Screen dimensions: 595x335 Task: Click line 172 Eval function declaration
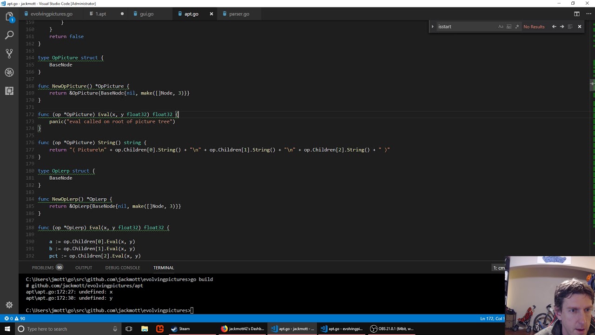click(108, 114)
